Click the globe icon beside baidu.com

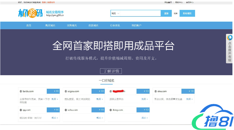click(x=21, y=91)
